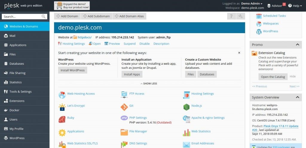
Task: Click the Let's Encrypt lock icon
Action: (62, 107)
